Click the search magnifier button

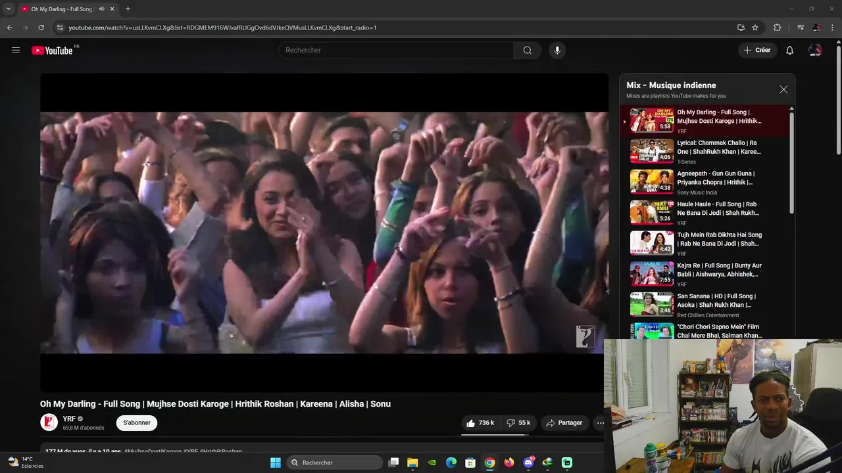tap(528, 50)
